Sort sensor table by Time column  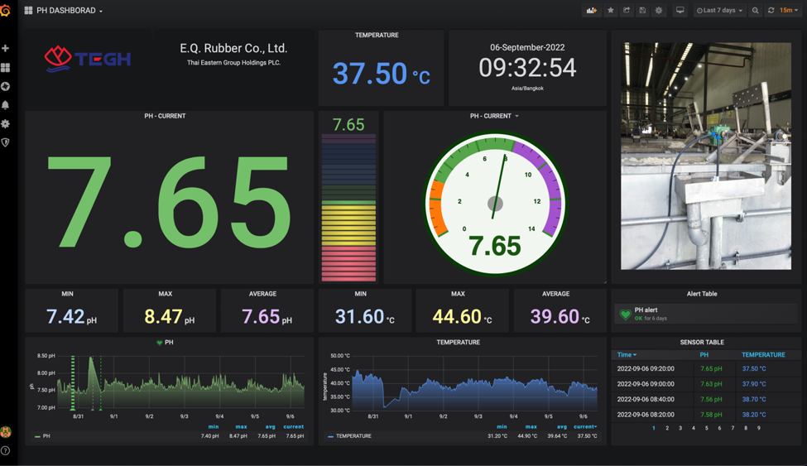point(627,355)
